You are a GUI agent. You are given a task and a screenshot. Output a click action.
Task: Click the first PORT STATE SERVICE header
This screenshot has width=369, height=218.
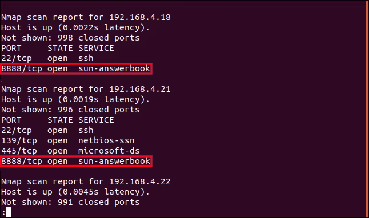point(58,48)
